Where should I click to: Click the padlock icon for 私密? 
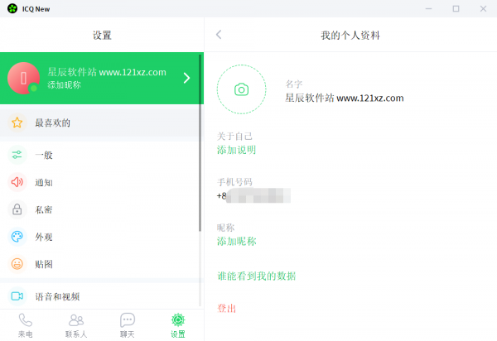[17, 209]
